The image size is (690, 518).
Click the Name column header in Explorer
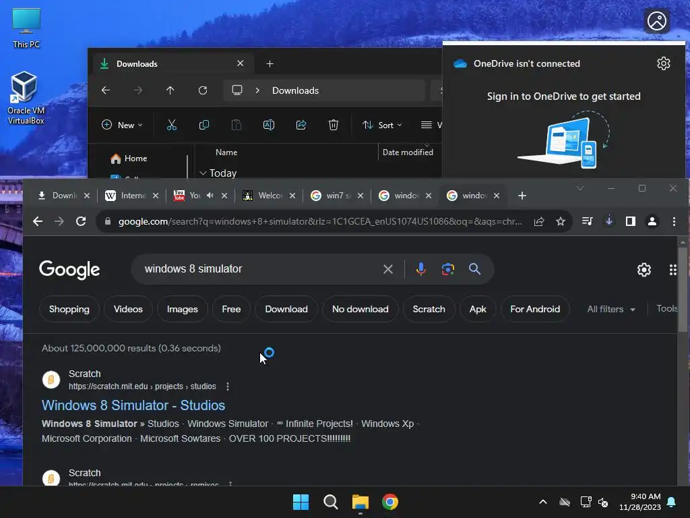pyautogui.click(x=226, y=152)
